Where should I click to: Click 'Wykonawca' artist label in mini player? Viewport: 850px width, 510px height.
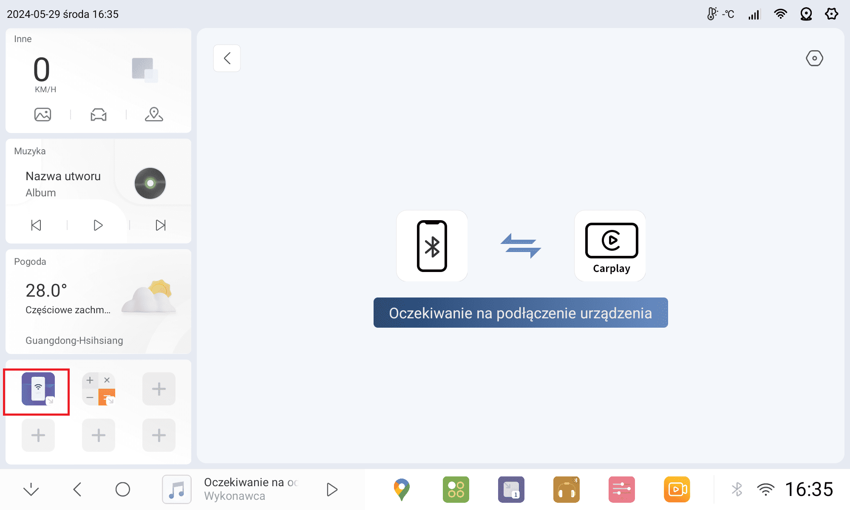pyautogui.click(x=235, y=496)
